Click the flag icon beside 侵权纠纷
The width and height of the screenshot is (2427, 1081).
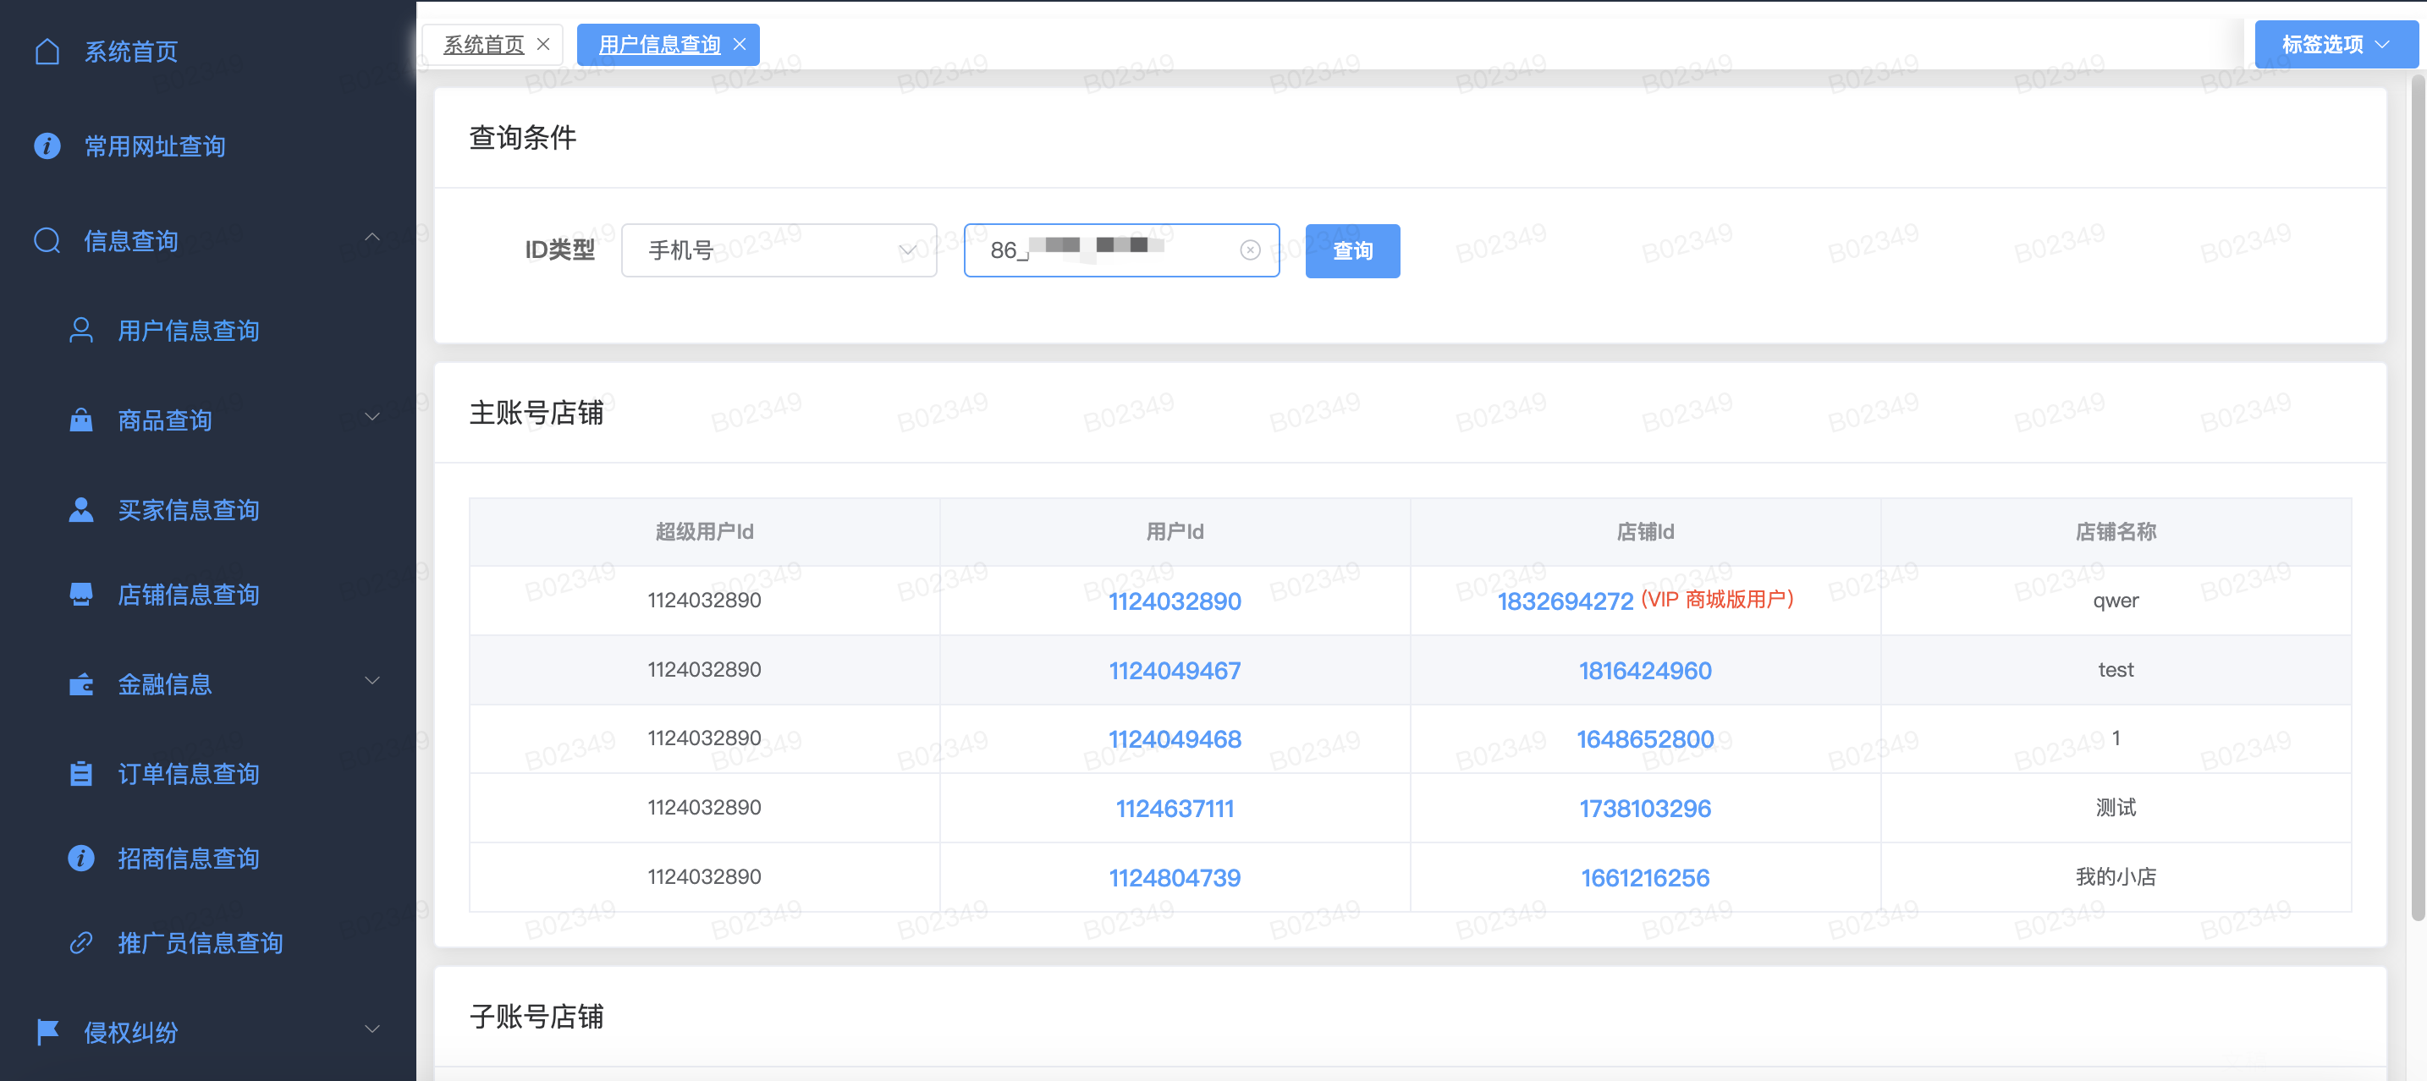pyautogui.click(x=47, y=1032)
